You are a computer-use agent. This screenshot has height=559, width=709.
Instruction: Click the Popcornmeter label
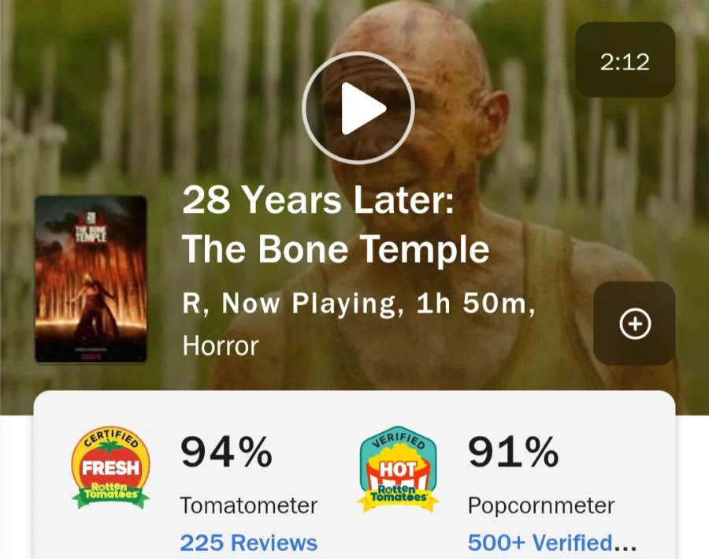point(541,505)
